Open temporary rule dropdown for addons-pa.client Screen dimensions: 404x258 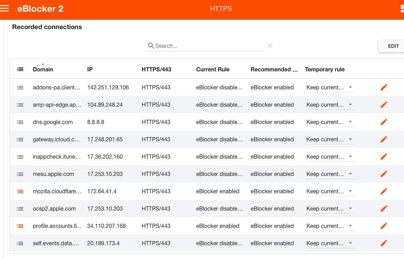tap(330, 87)
